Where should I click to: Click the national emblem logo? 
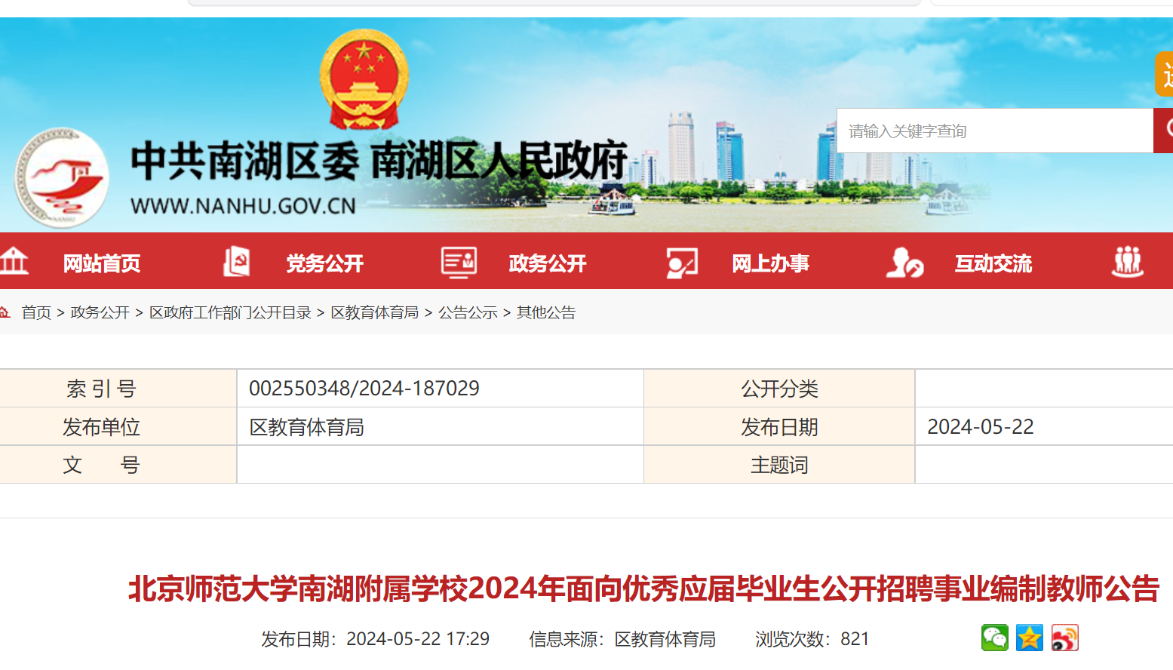pyautogui.click(x=364, y=79)
